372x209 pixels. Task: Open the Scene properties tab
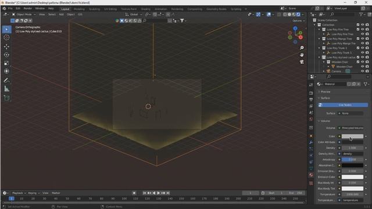coord(311,113)
